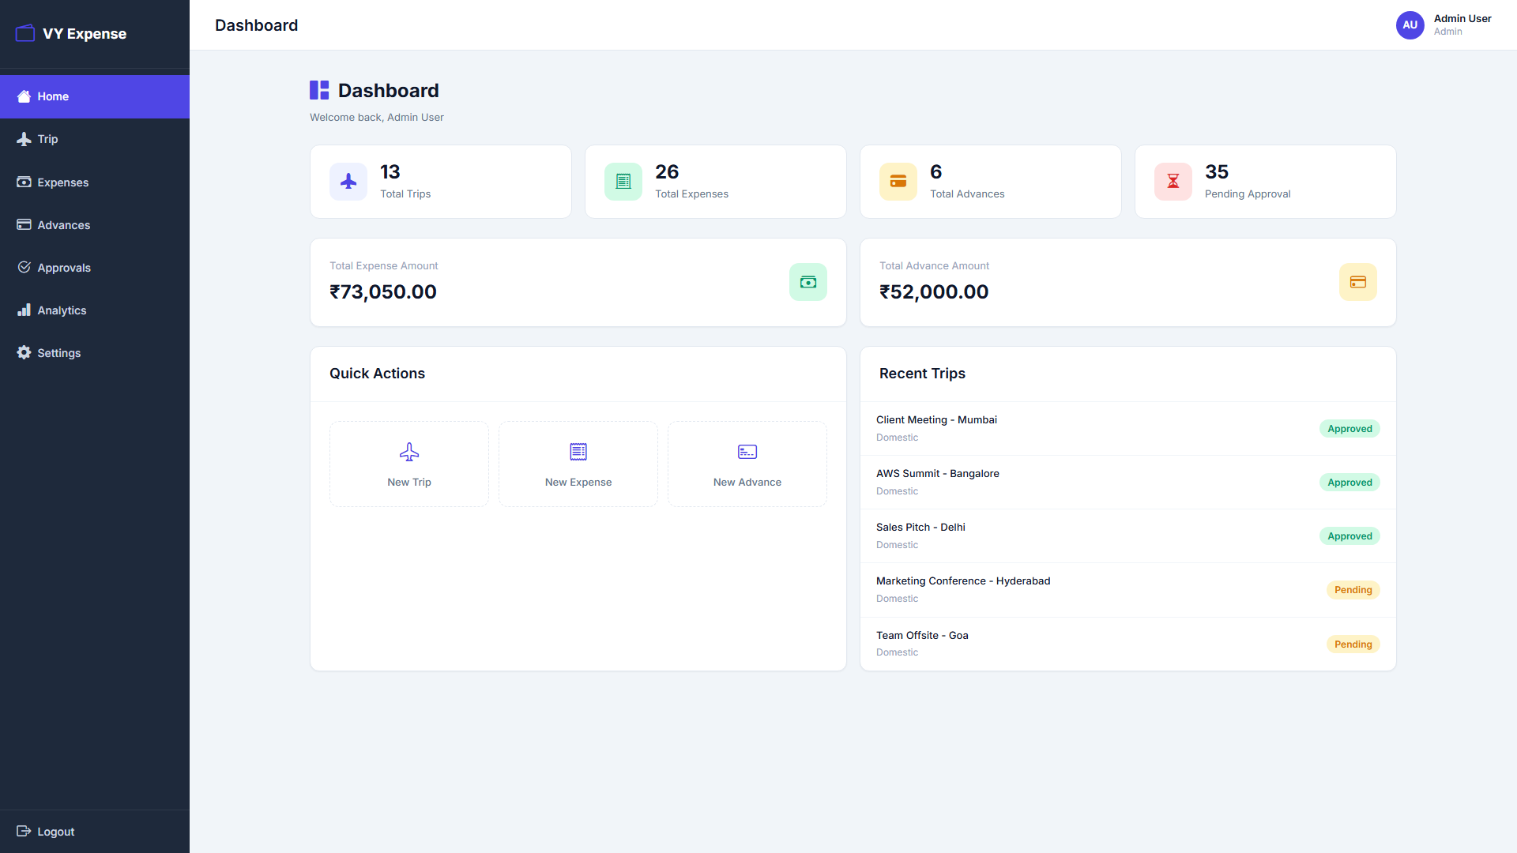The image size is (1517, 853).
Task: Open the Trip section via the airplane icon
Action: coord(24,139)
